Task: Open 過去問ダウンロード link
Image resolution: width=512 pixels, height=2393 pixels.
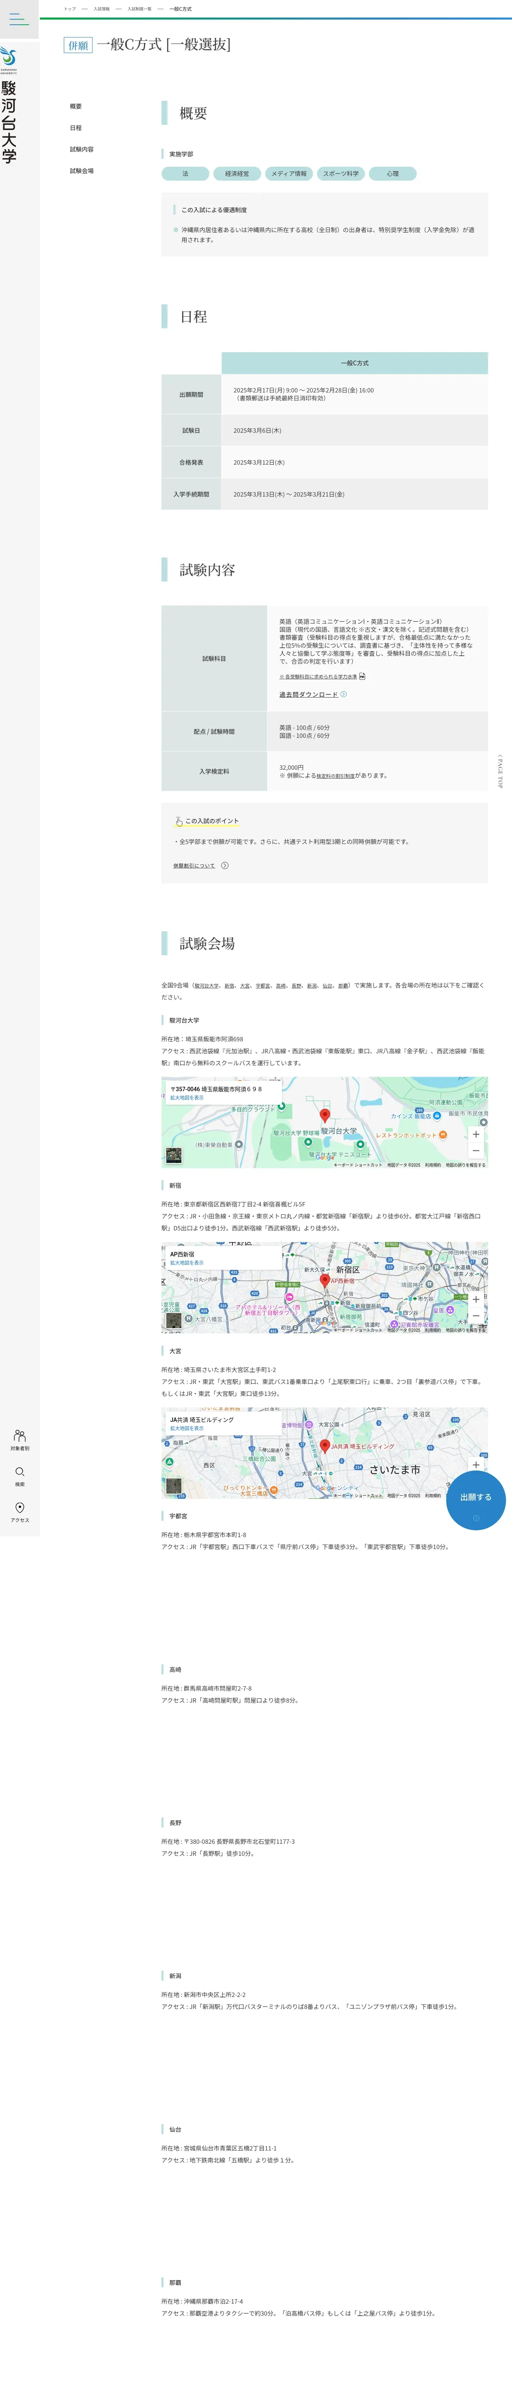Action: tap(309, 694)
